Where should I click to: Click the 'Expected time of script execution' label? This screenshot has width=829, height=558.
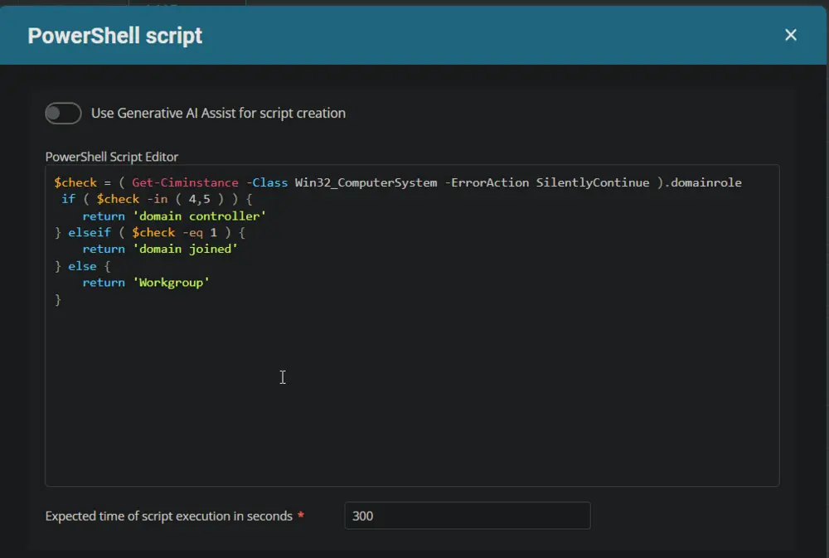168,516
